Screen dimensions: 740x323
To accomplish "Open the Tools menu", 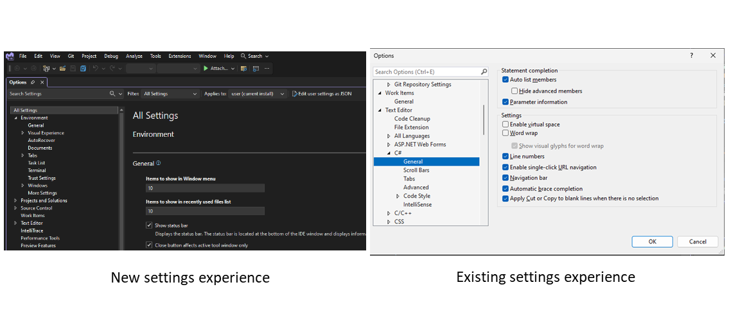I will tap(155, 56).
